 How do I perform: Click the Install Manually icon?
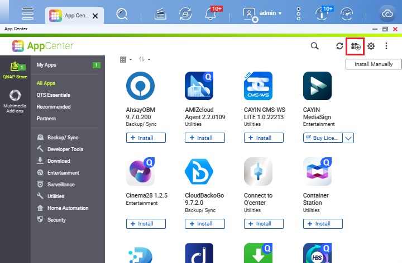click(355, 46)
